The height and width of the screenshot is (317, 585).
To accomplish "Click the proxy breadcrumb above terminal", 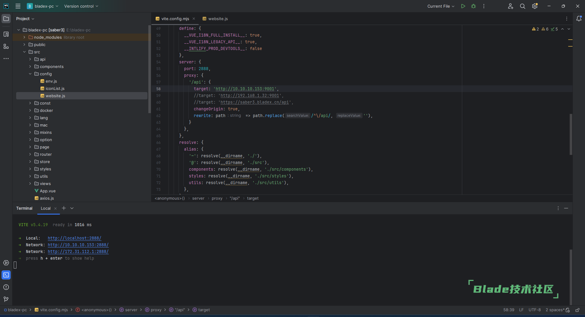I will coord(217,198).
